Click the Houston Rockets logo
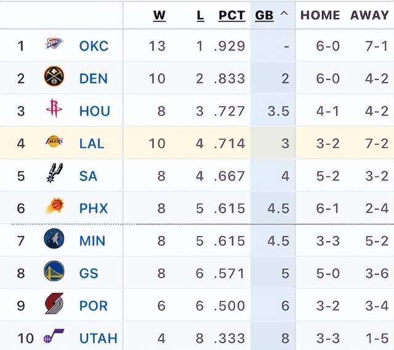This screenshot has width=394, height=350. coord(54,110)
